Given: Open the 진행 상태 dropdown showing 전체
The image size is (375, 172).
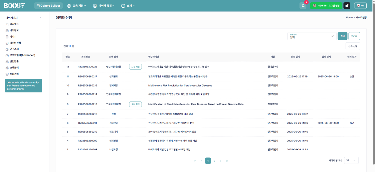Looking at the screenshot, I should tap(312, 36).
